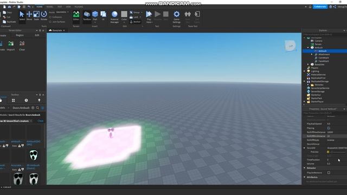
Task: Open the Color dropdown arrow
Action: click(124, 22)
